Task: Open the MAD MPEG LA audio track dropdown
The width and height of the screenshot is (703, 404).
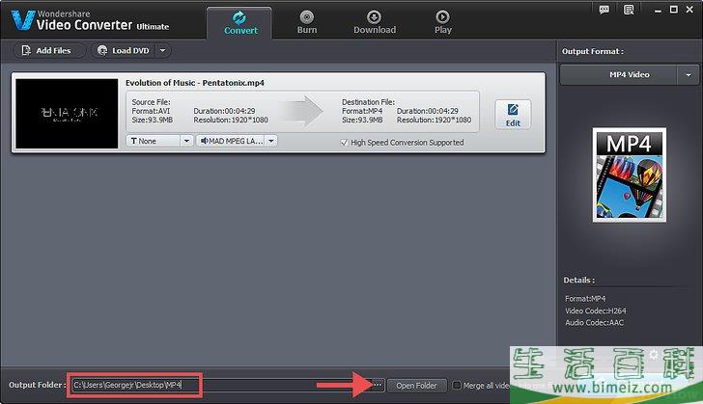Action: click(x=237, y=141)
